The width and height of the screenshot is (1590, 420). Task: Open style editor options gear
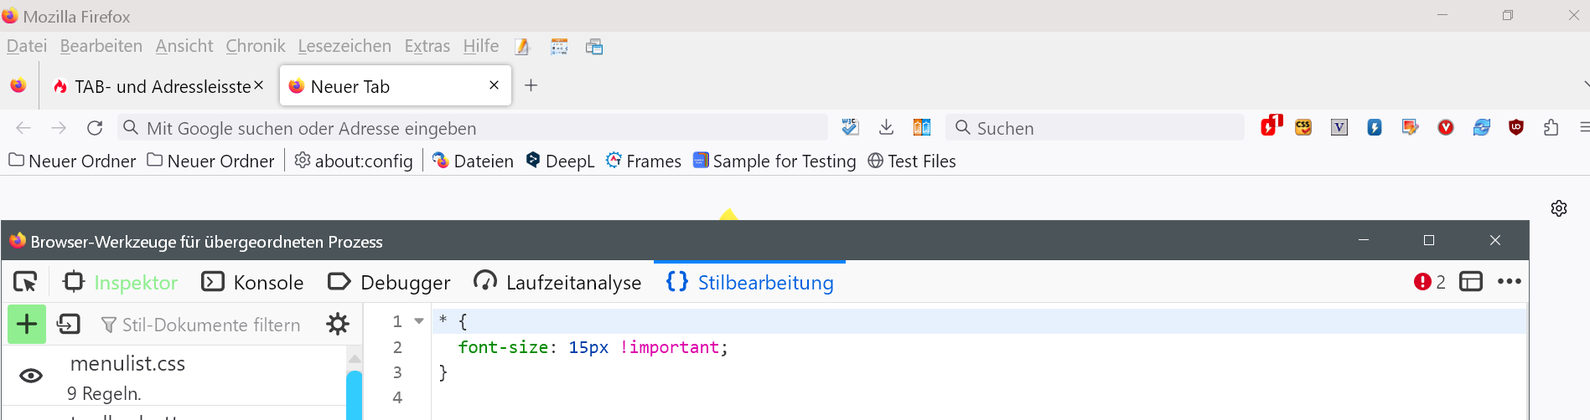338,325
